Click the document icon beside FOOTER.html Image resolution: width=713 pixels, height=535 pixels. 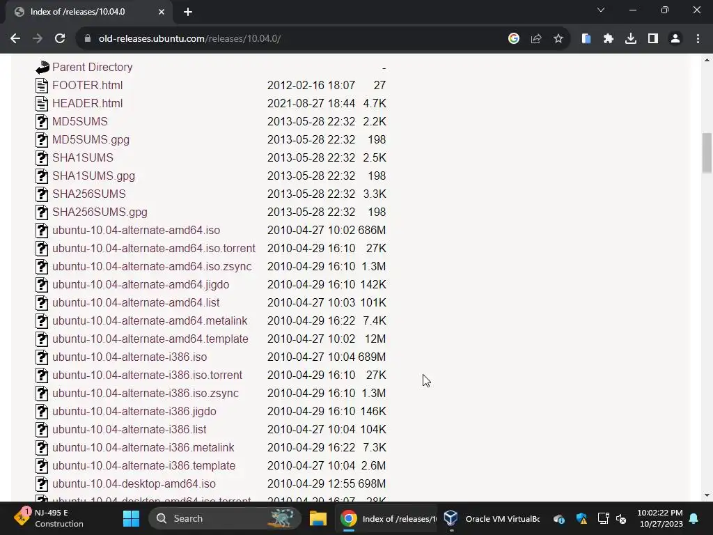(42, 86)
